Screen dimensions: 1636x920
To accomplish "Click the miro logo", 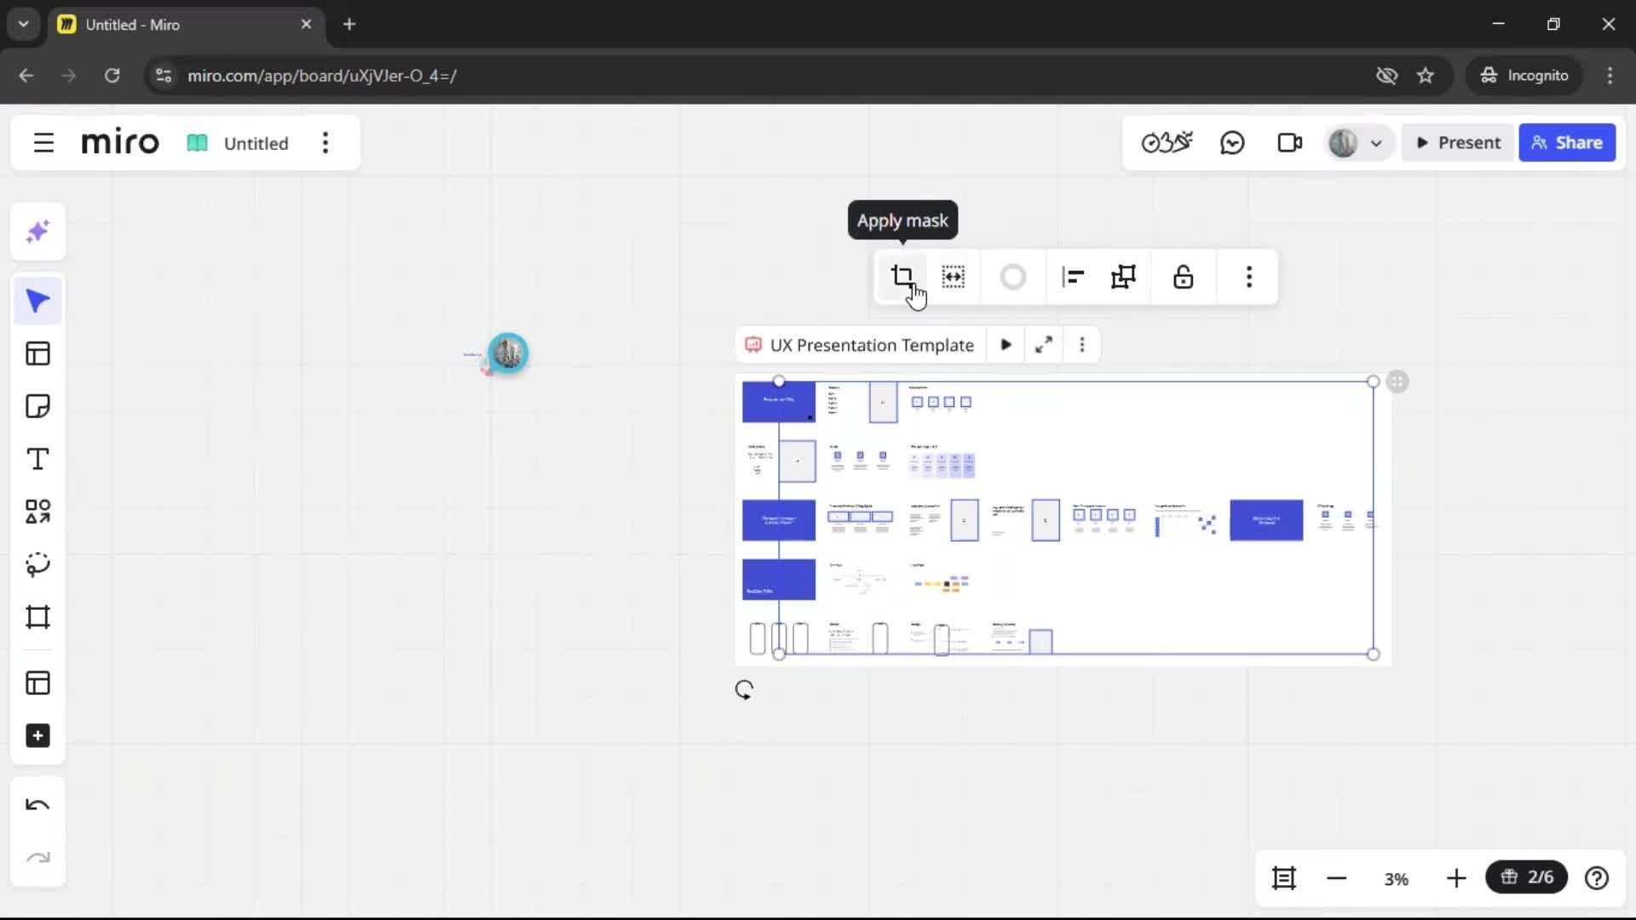I will tap(120, 142).
